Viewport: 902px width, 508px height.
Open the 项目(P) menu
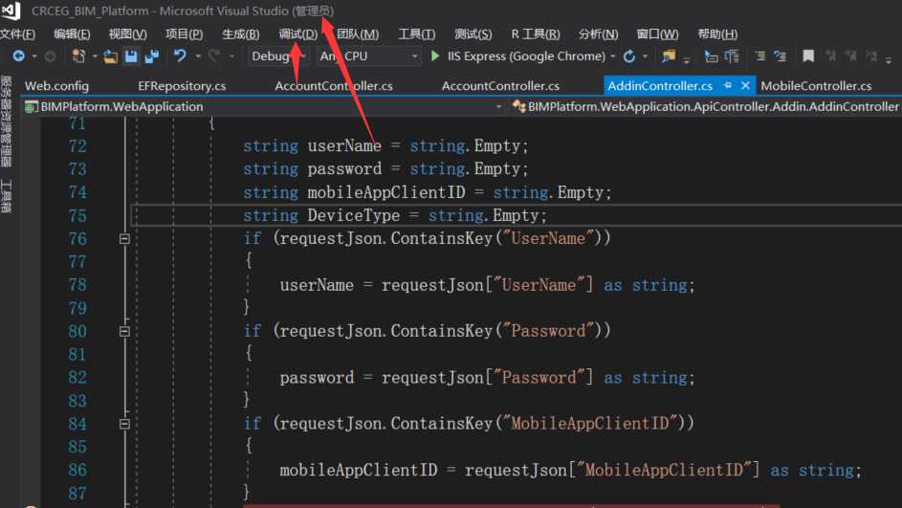[184, 33]
